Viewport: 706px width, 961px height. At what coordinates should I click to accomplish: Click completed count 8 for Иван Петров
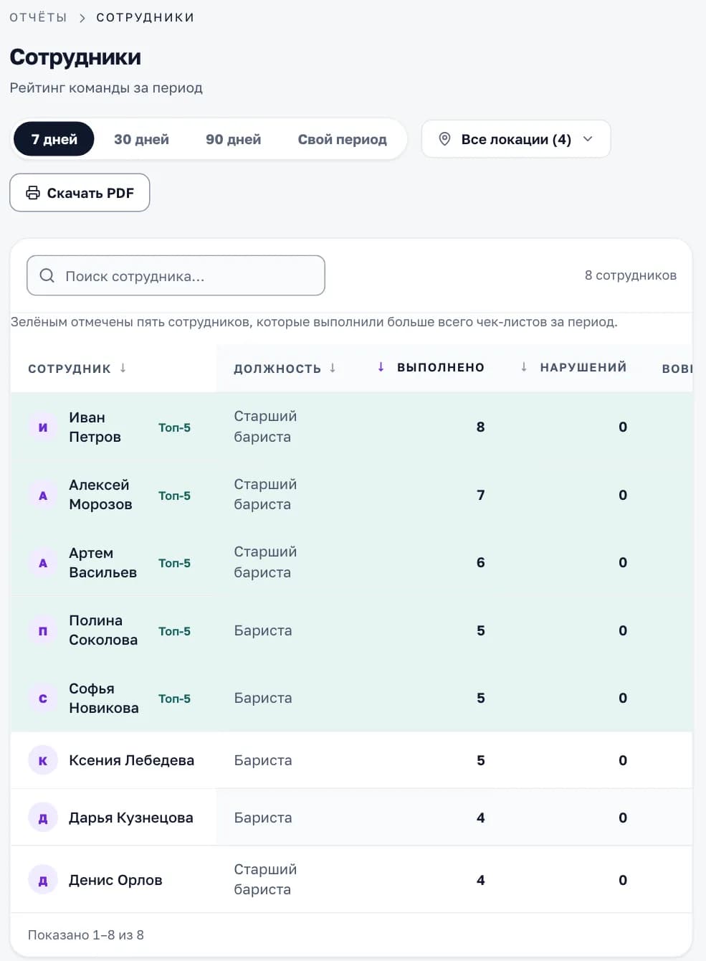pyautogui.click(x=481, y=427)
